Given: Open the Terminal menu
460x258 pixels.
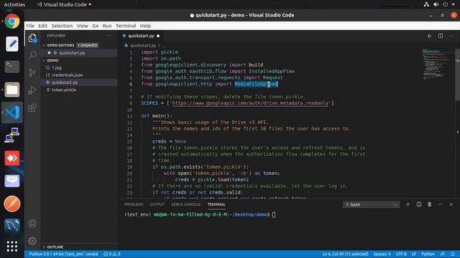Looking at the screenshot, I should 126,26.
